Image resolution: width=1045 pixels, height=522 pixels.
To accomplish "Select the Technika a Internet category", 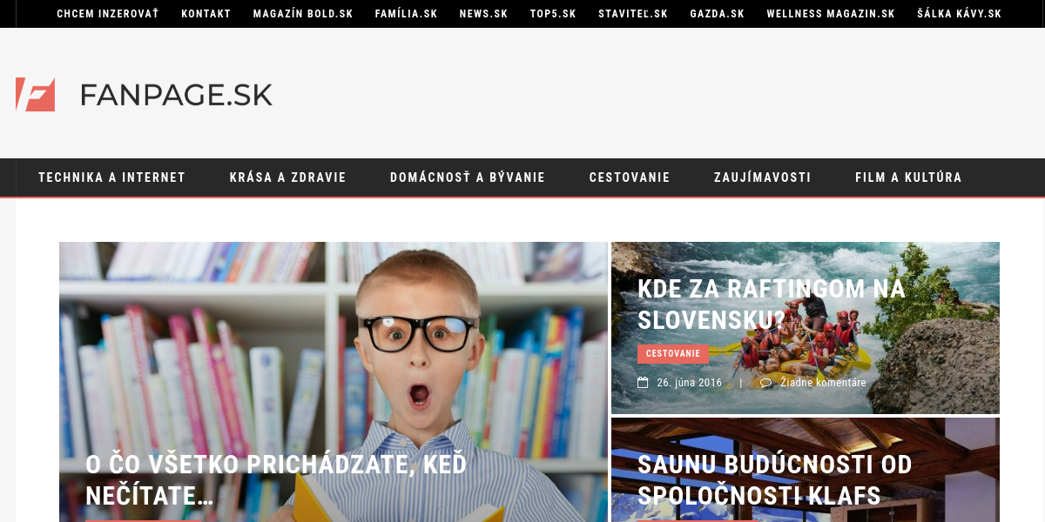I will 112,177.
